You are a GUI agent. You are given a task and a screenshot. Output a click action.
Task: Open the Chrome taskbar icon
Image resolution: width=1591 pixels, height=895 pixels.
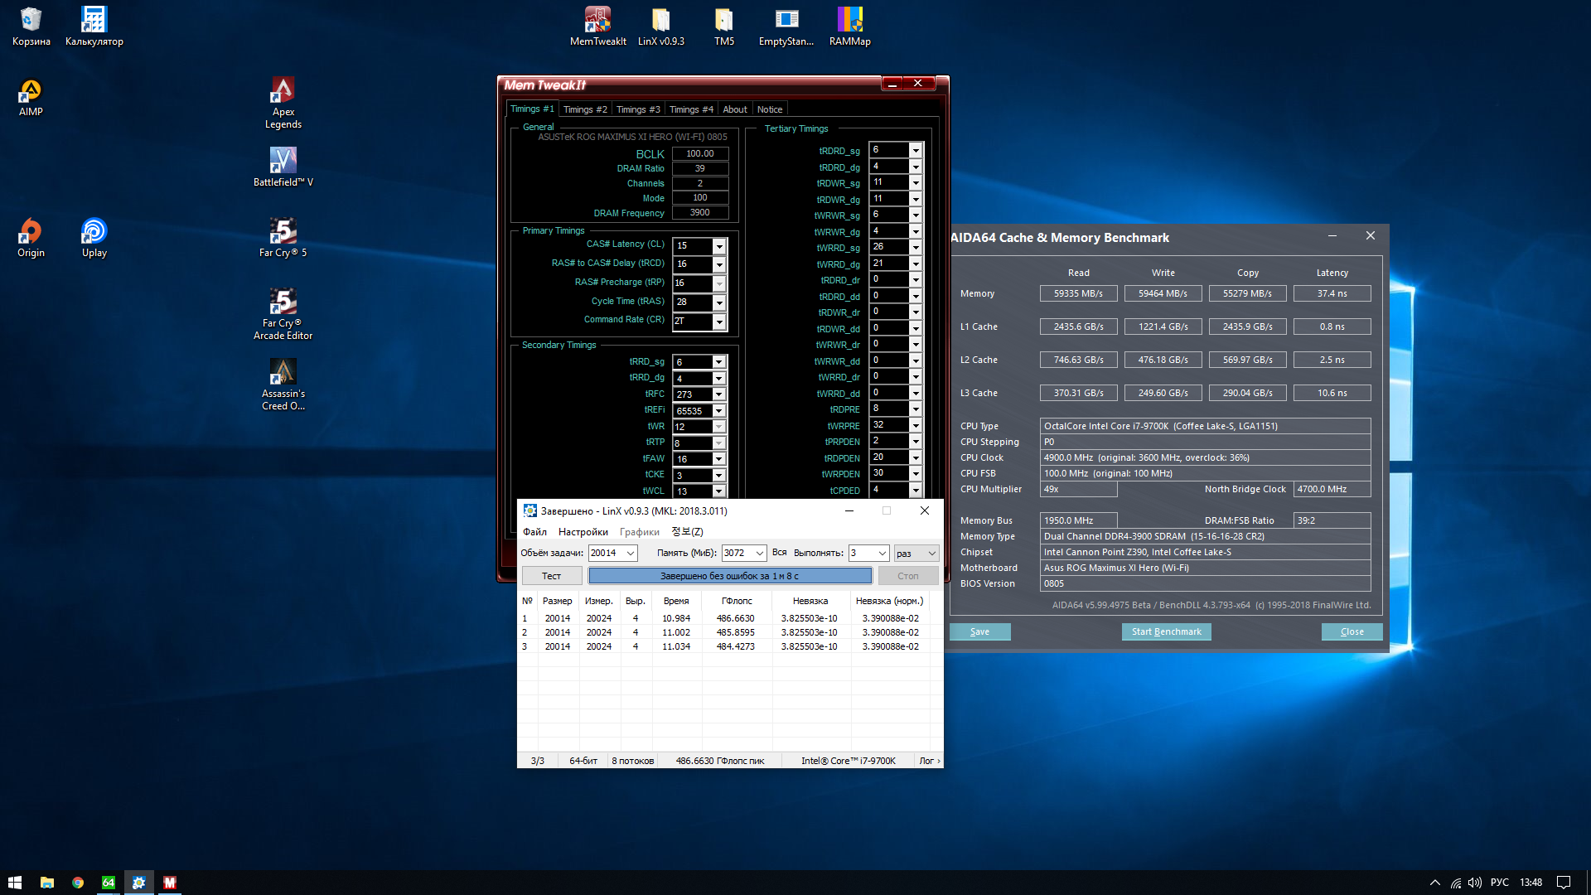point(78,883)
